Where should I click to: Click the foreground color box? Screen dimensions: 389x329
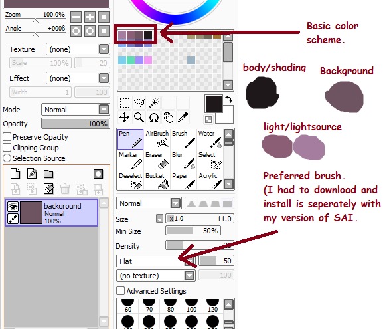(213, 104)
